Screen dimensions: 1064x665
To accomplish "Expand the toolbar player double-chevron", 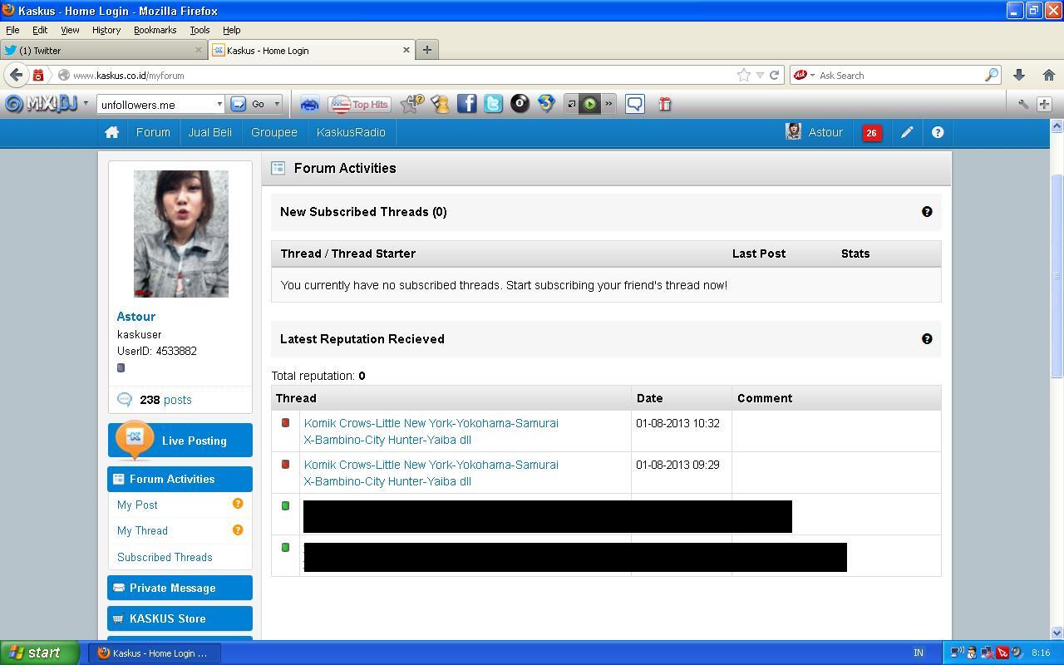I will click(x=608, y=104).
